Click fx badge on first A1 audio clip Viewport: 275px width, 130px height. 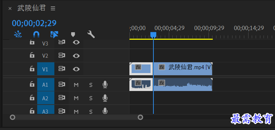point(138,83)
